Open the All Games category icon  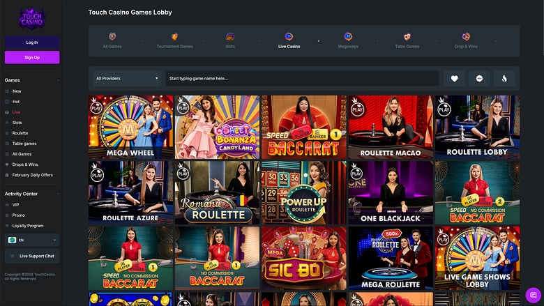tap(112, 36)
